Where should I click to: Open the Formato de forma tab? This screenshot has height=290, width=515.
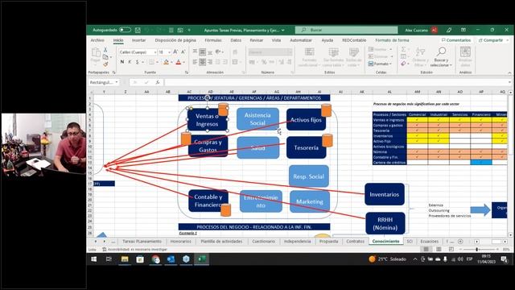[392, 40]
